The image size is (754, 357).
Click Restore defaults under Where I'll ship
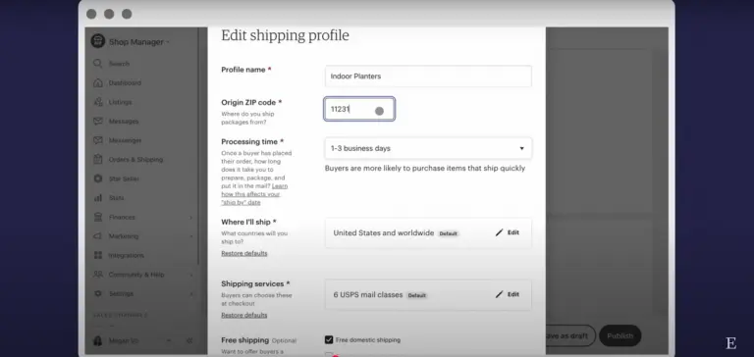pyautogui.click(x=244, y=253)
